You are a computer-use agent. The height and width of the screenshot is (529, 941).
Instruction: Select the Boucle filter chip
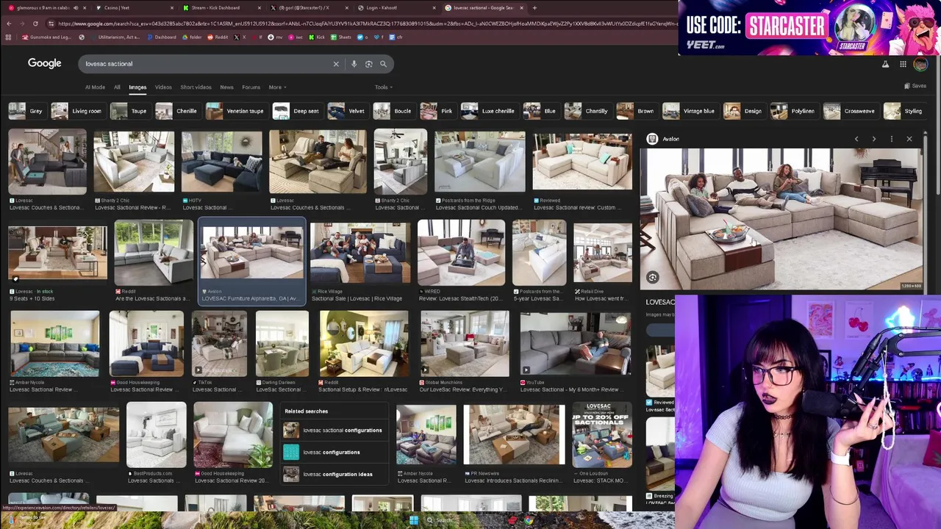393,111
